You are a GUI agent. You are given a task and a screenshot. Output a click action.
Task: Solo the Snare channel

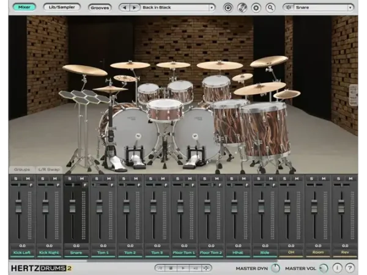[x=70, y=178]
